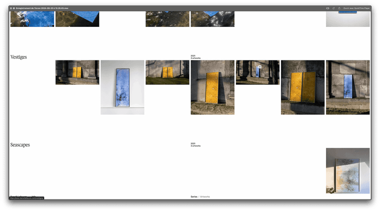The width and height of the screenshot is (380, 211).
Task: Click the rotate icon in the title bar
Action: [333, 8]
